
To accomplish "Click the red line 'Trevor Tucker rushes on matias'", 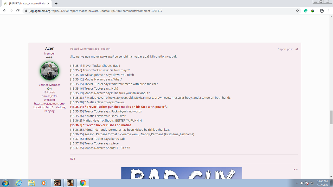I will [x=101, y=125].
